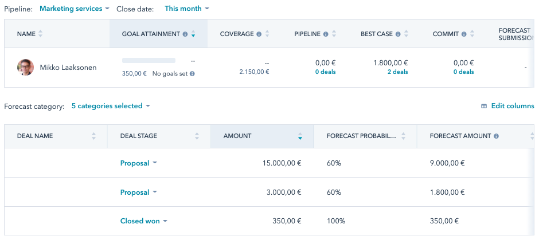
Task: Click Mikko Laaksonen's avatar photo
Action: coord(25,68)
